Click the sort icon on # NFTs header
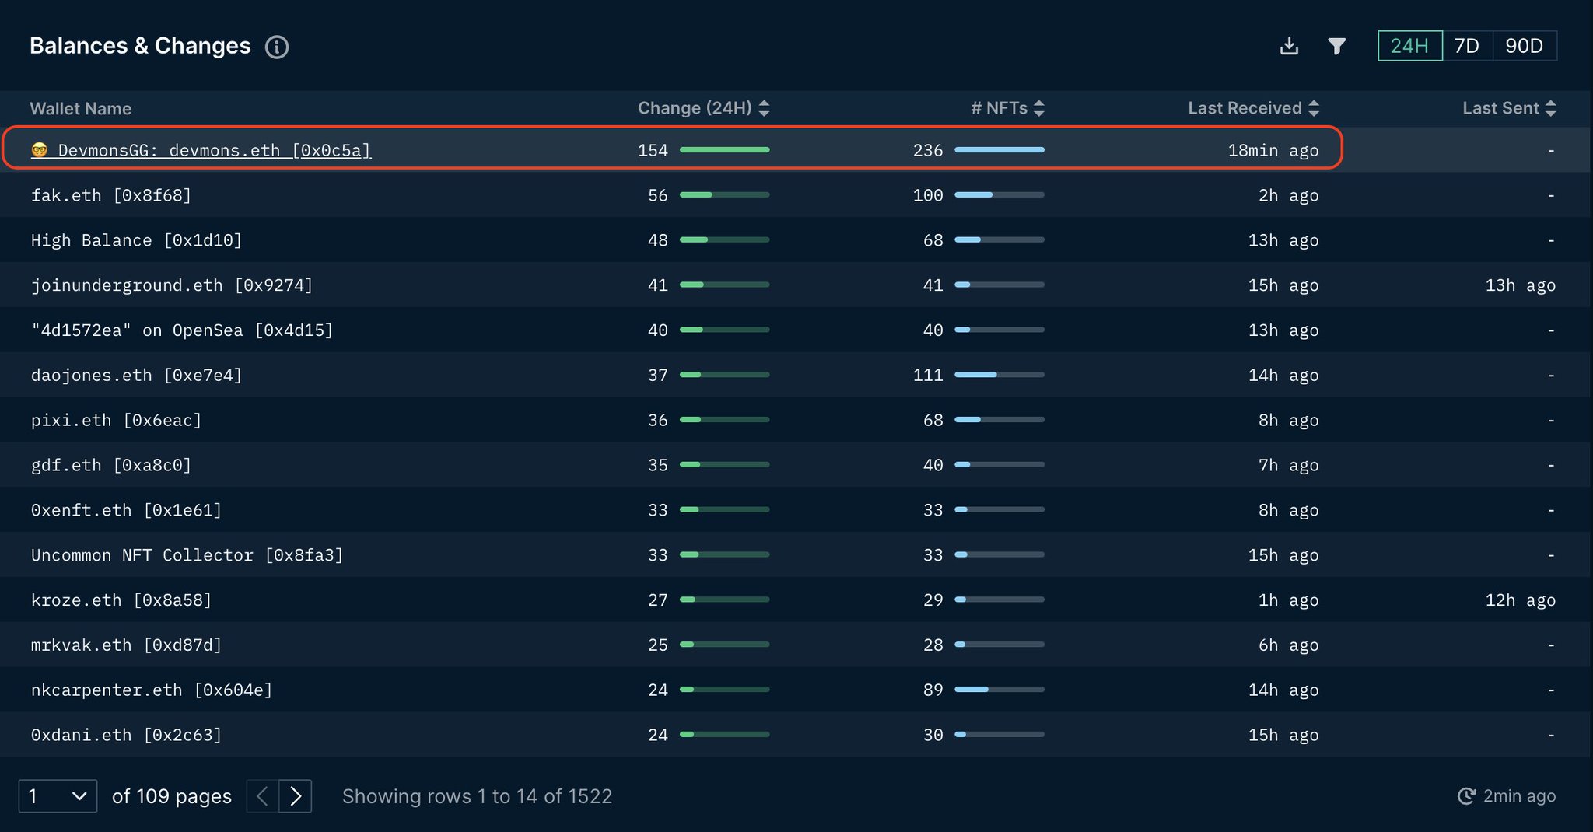The image size is (1593, 832). click(1041, 108)
